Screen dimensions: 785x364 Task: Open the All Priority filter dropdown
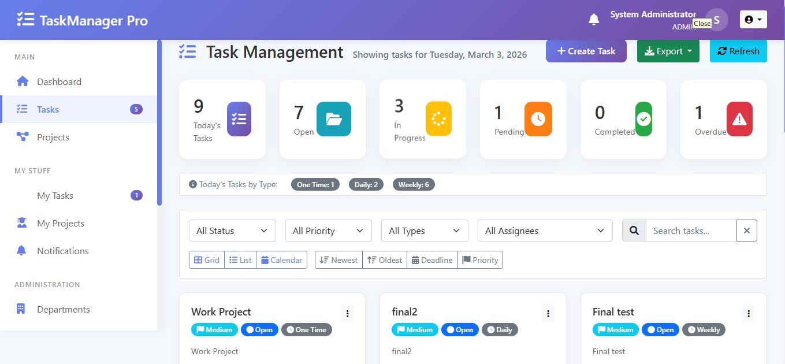328,231
